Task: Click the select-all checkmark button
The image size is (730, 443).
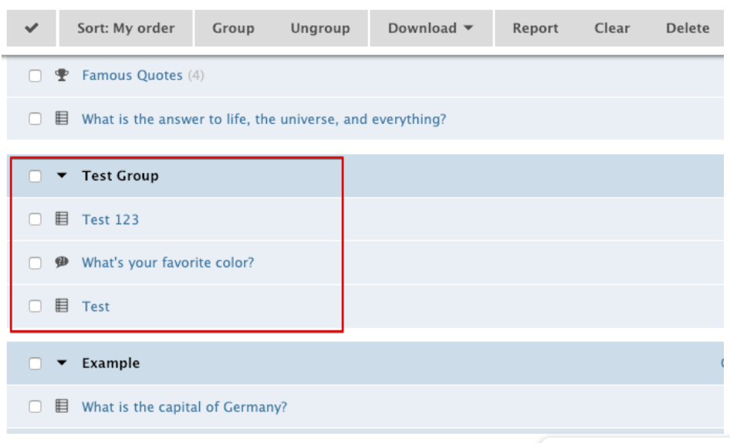Action: point(32,29)
